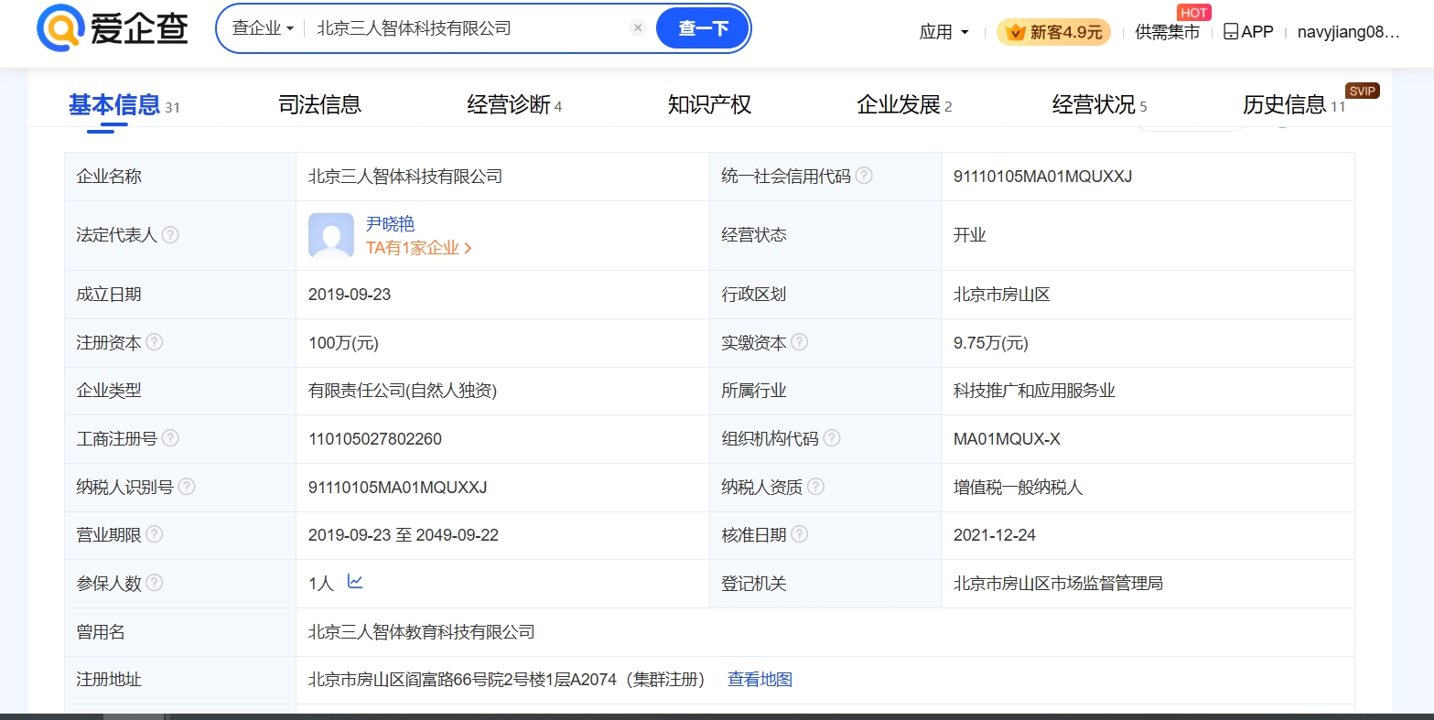Switch to the 知识产权 tab

click(709, 105)
